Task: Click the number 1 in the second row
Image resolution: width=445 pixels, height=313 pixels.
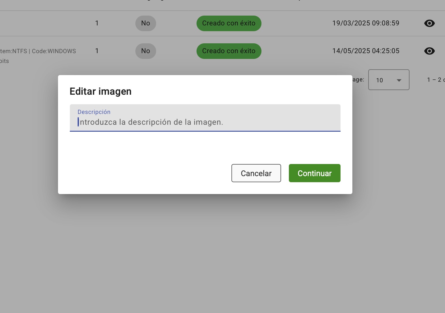Action: (97, 51)
